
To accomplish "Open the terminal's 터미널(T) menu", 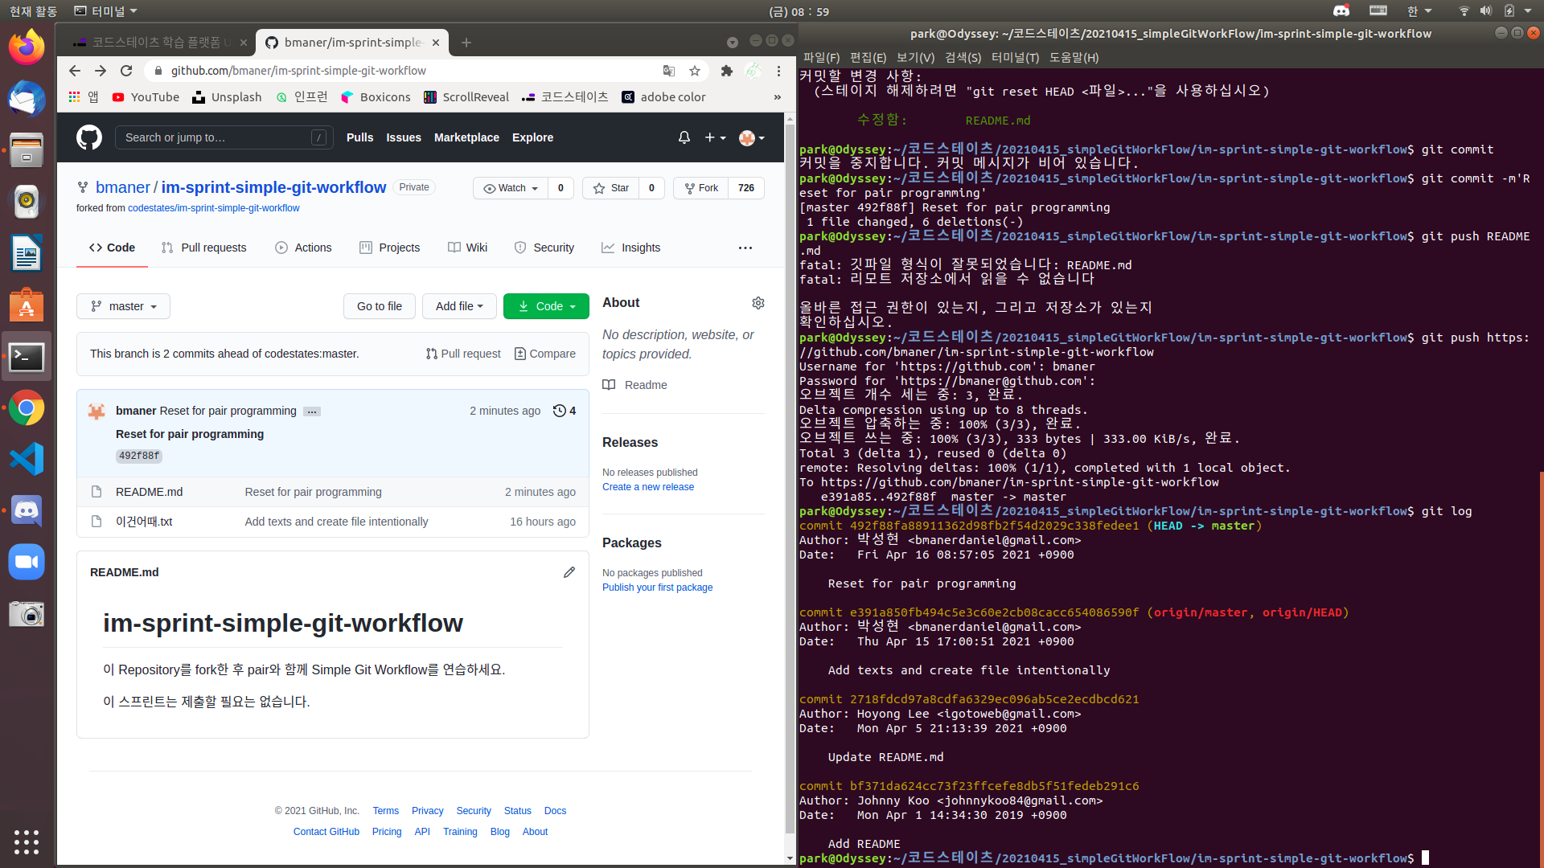I will 1015,57.
